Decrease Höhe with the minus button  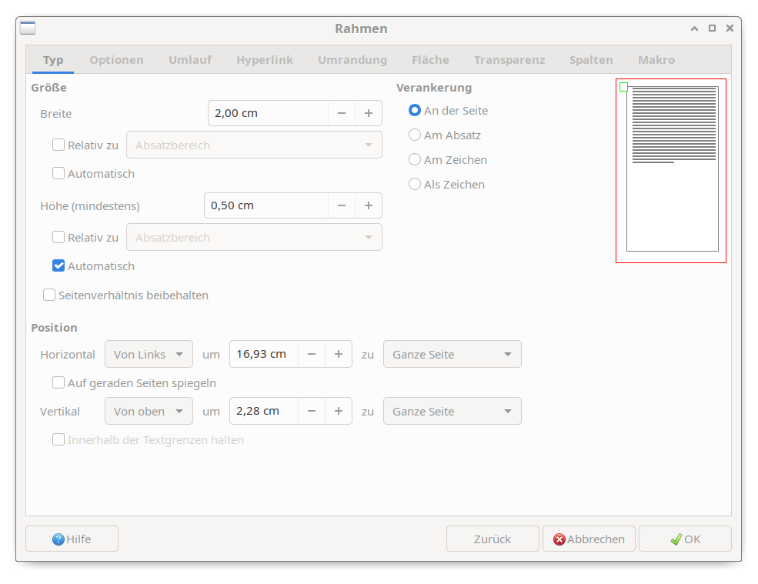pos(342,205)
